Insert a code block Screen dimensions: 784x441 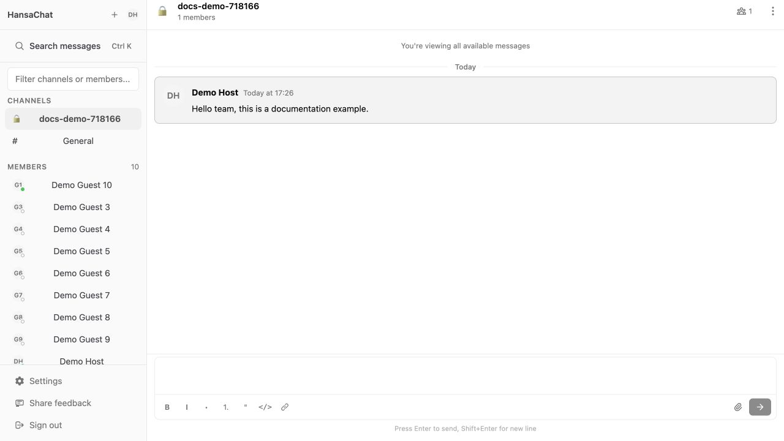(x=265, y=407)
